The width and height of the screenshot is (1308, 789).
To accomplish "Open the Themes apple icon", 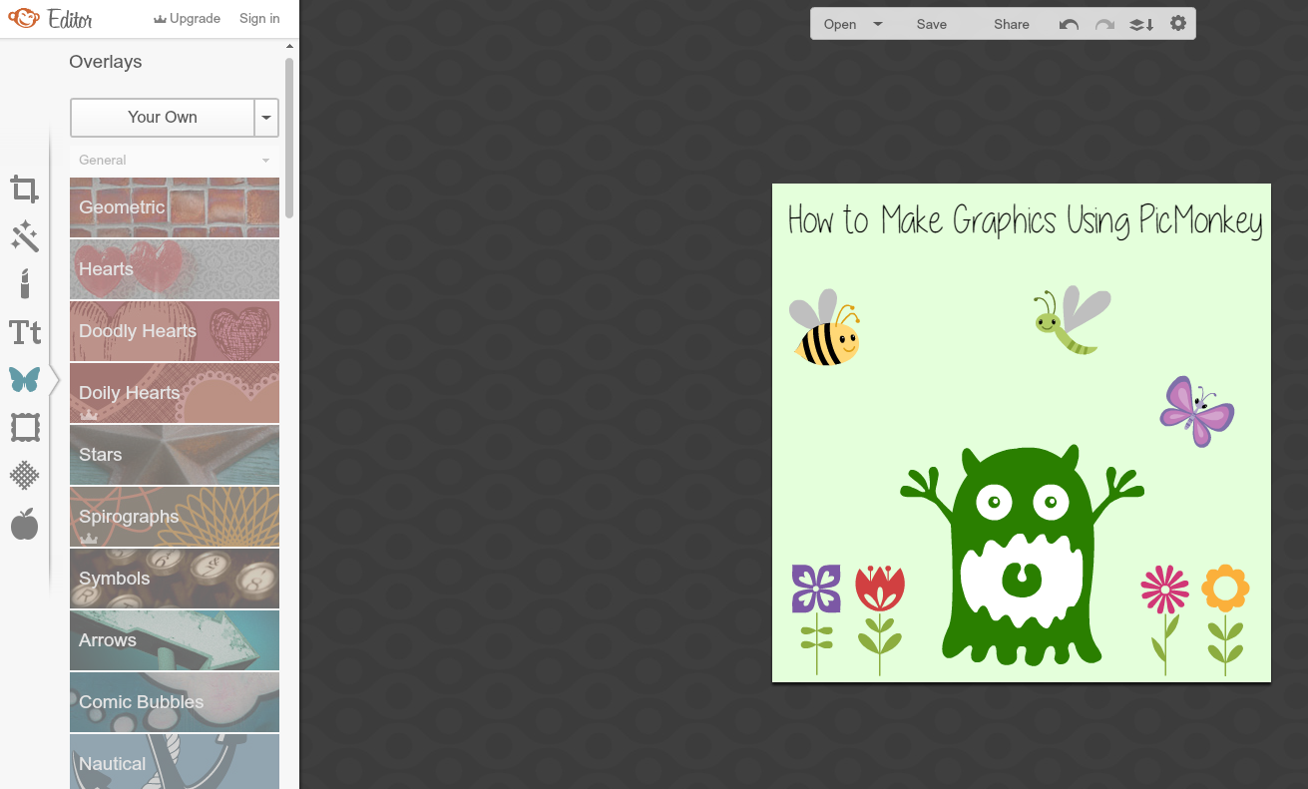I will click(x=25, y=524).
